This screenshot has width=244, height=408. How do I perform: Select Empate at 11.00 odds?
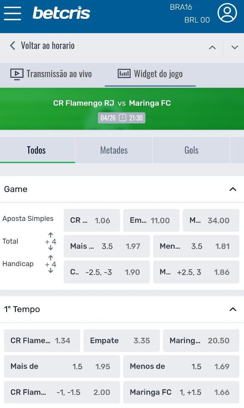151,220
